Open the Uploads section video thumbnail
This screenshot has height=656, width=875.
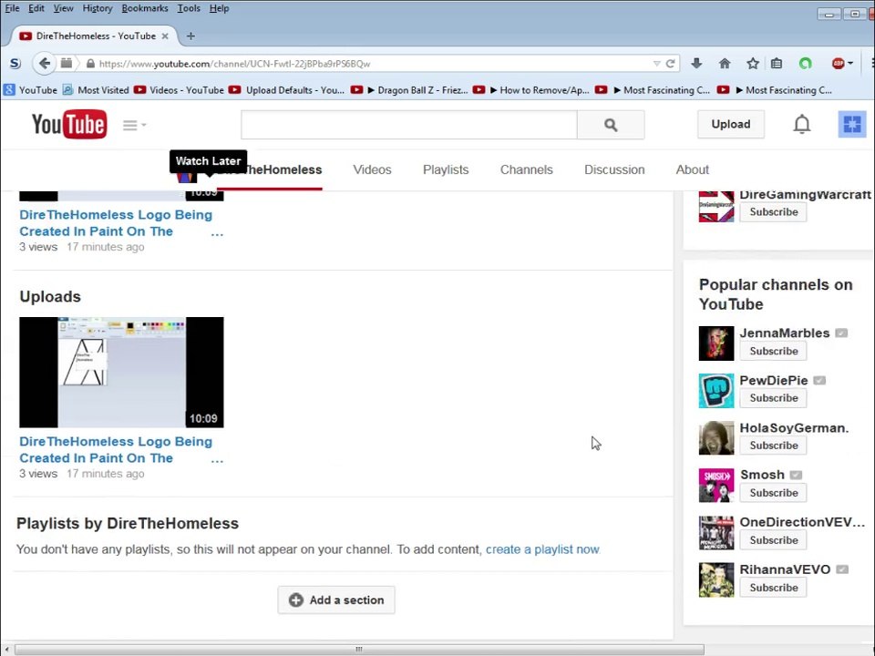pyautogui.click(x=121, y=372)
